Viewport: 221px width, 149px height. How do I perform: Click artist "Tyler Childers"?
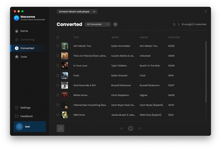119,66
